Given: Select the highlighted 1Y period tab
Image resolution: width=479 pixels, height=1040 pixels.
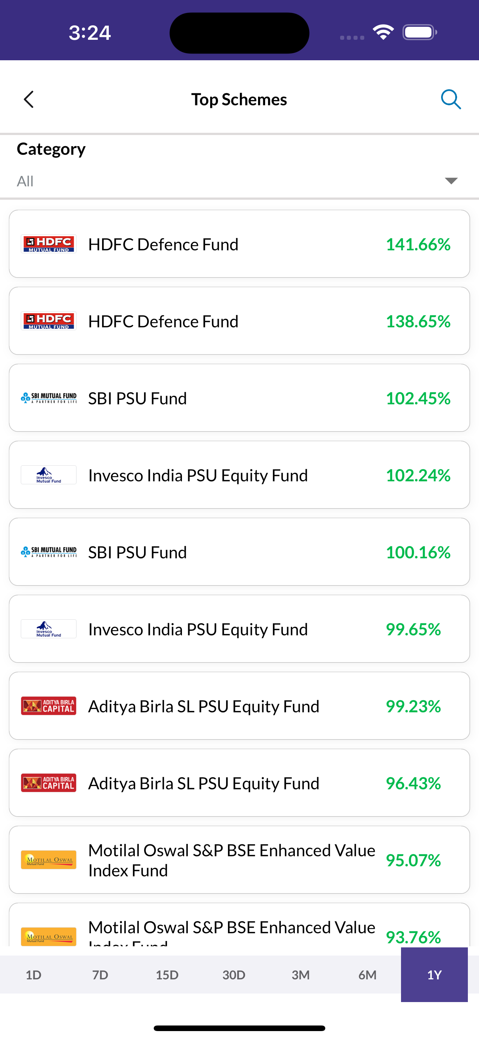Looking at the screenshot, I should [434, 975].
